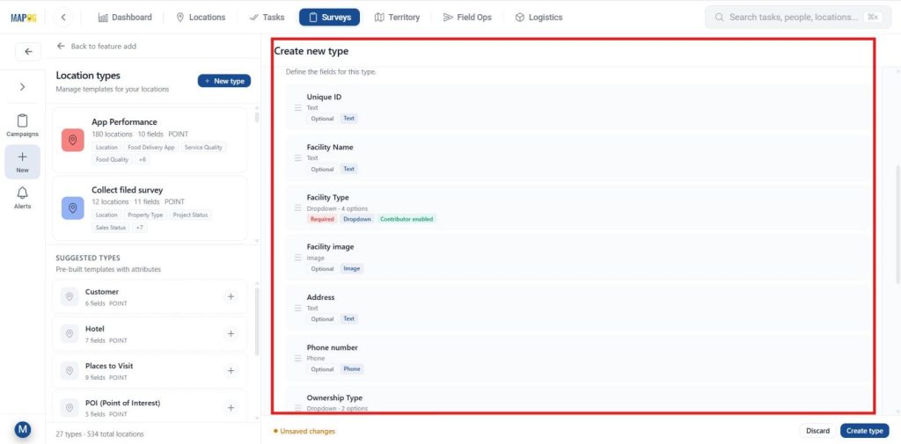The width and height of the screenshot is (901, 444).
Task: Click the +6 tag on App Performance
Action: tap(142, 160)
